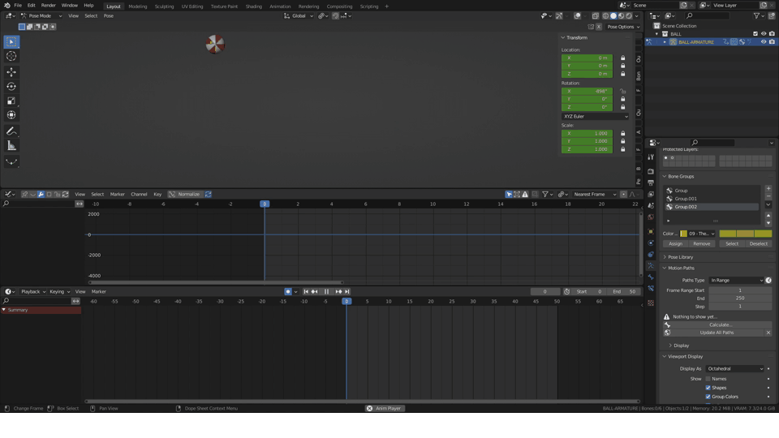Open the Pose menu in viewport header

(x=108, y=16)
